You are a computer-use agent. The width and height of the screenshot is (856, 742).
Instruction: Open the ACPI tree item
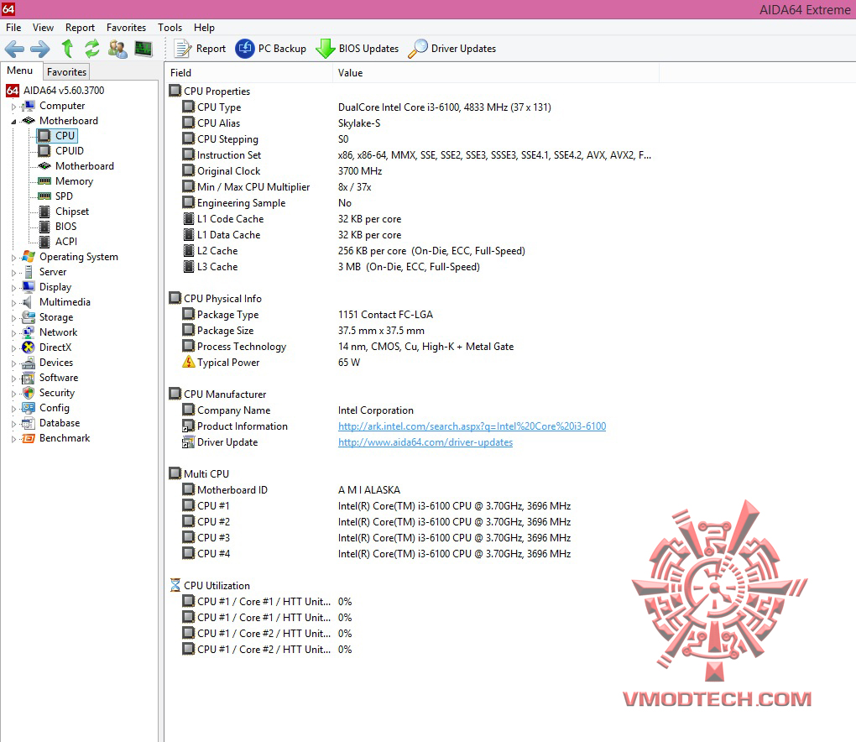[66, 242]
